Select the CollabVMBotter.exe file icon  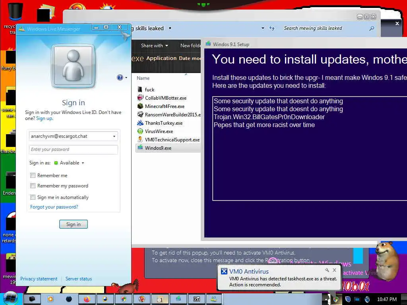(140, 98)
